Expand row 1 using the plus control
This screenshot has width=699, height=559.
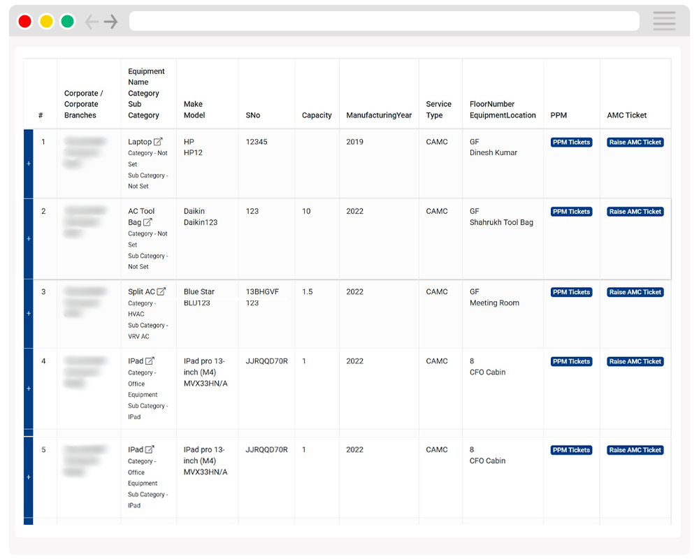click(29, 164)
